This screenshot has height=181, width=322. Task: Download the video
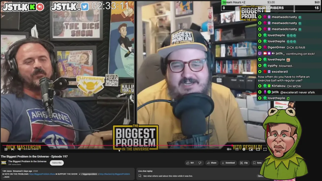(228, 163)
